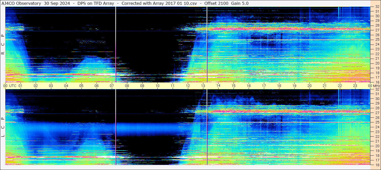This screenshot has width=381, height=170.
Task: Click the 10 hour label on time axis
Action: [x=157, y=86]
